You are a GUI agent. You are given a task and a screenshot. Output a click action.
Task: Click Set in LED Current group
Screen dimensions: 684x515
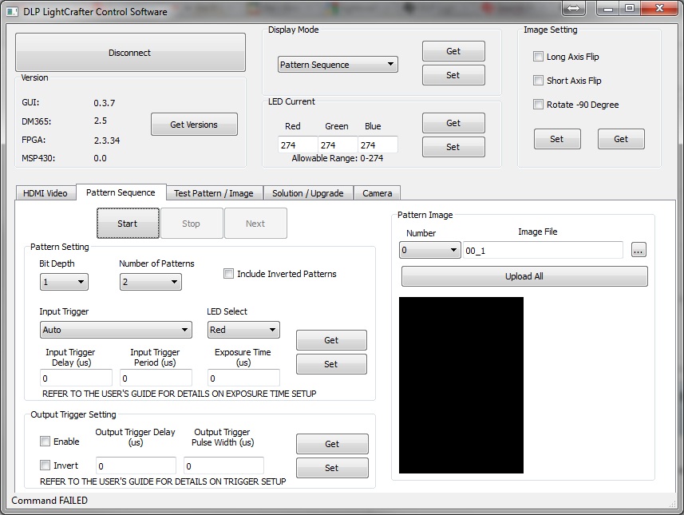click(x=453, y=147)
